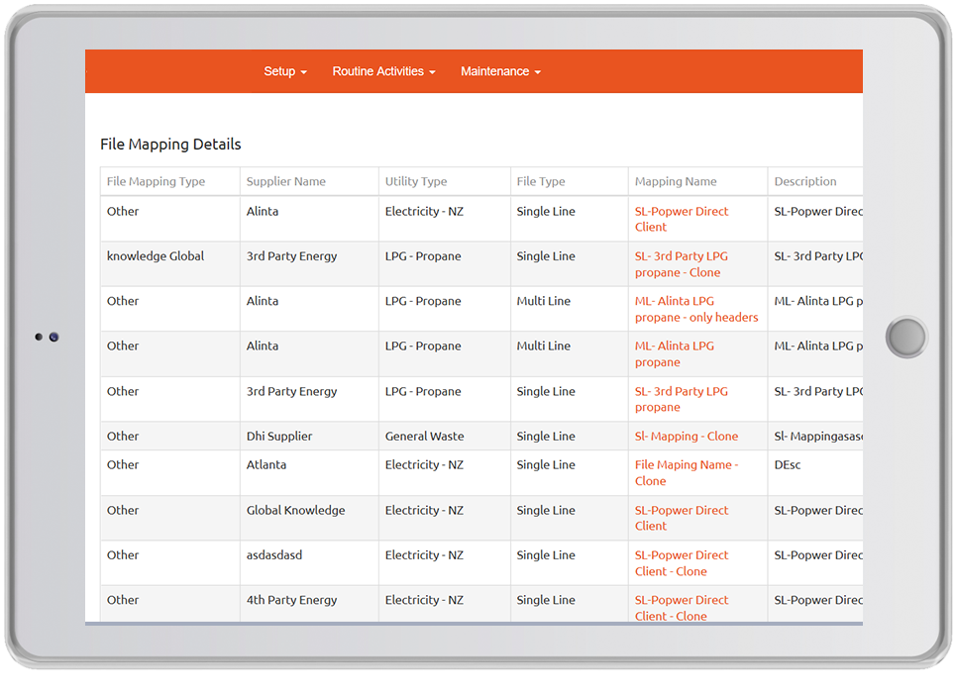Screen dimensions: 956x693
Task: Open the Routine Activities dropdown menu
Action: pyautogui.click(x=383, y=71)
